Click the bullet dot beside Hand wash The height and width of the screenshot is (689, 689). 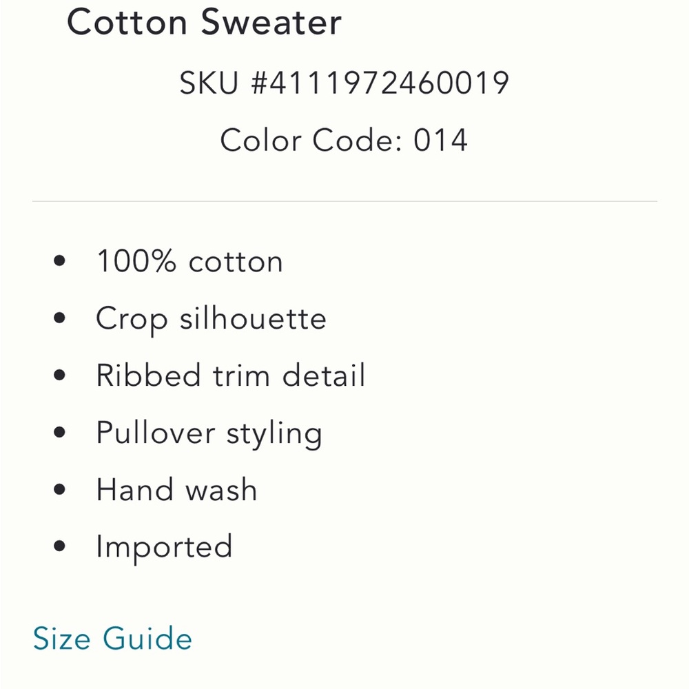coord(59,489)
